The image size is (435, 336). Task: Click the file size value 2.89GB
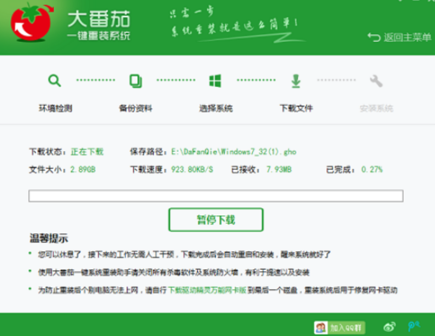83,169
